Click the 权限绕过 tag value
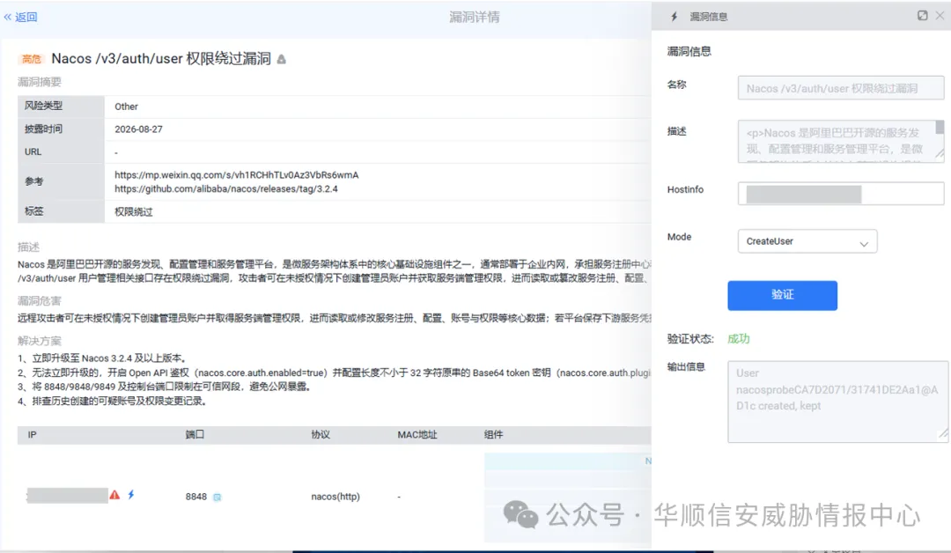The height and width of the screenshot is (553, 951). (134, 211)
